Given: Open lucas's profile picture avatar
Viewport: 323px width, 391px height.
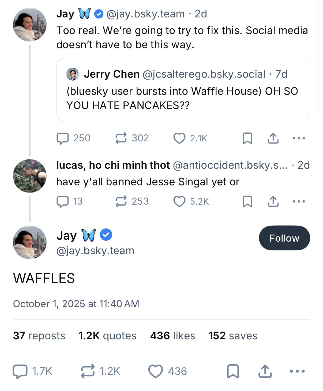Looking at the screenshot, I should (x=30, y=176).
